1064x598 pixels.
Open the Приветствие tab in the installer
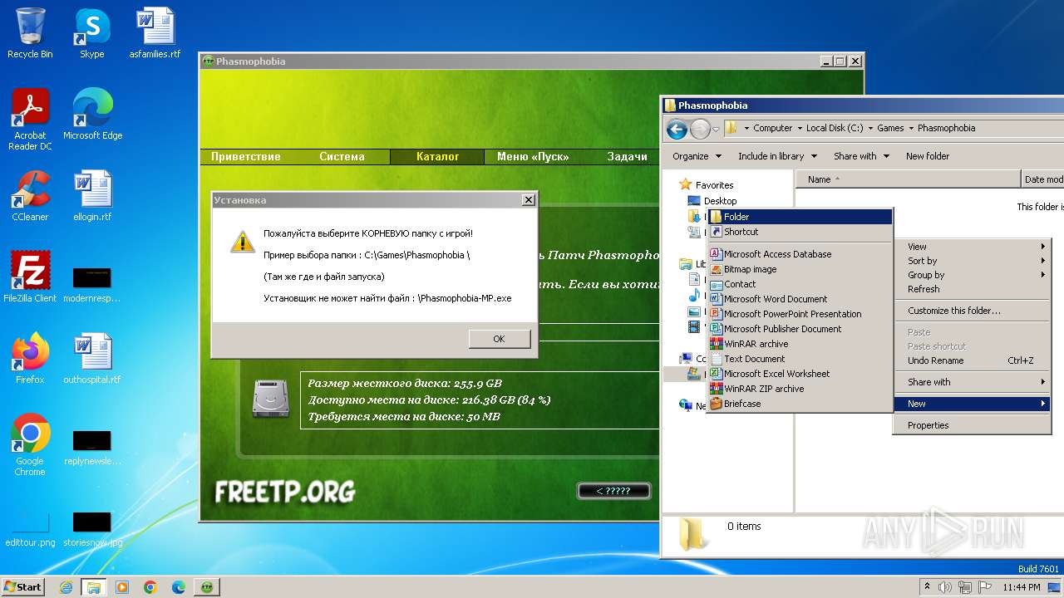[x=246, y=156]
